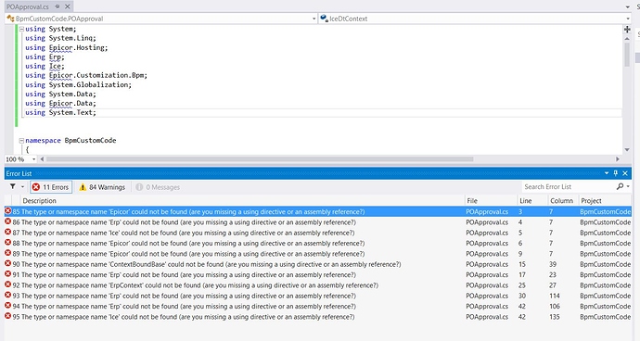This screenshot has height=341, width=640.
Task: Sort by the Description column header
Action: coord(243,201)
